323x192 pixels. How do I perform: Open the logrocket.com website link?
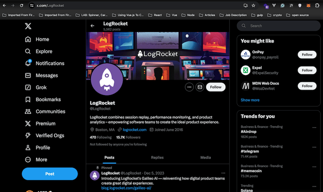[x=134, y=130]
